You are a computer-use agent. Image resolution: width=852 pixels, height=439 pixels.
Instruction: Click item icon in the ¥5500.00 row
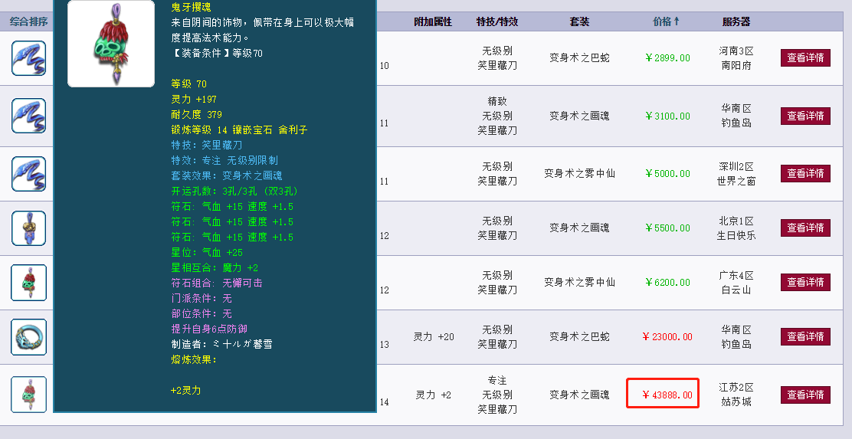point(29,228)
